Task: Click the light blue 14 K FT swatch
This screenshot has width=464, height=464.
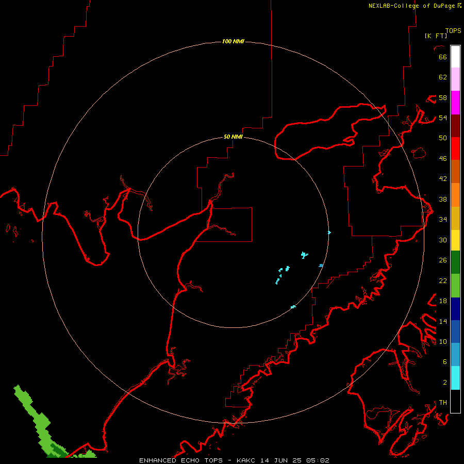Action: tap(455, 355)
